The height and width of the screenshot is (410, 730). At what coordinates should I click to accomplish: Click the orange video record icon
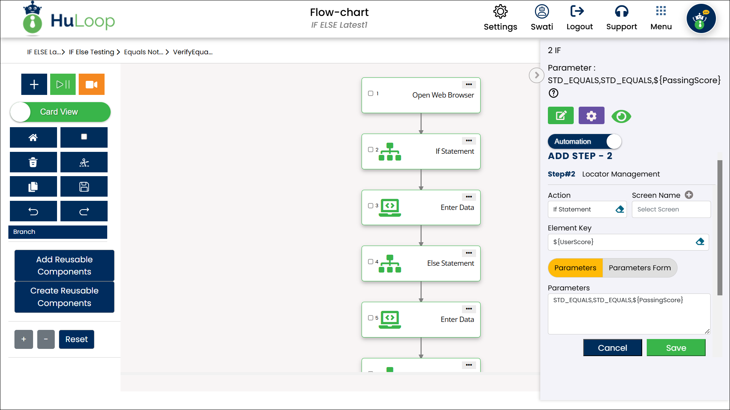click(x=91, y=84)
